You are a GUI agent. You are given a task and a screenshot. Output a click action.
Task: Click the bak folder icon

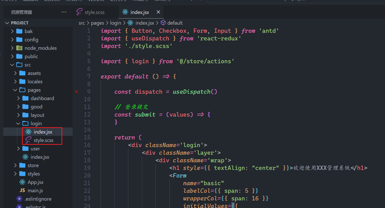click(19, 31)
